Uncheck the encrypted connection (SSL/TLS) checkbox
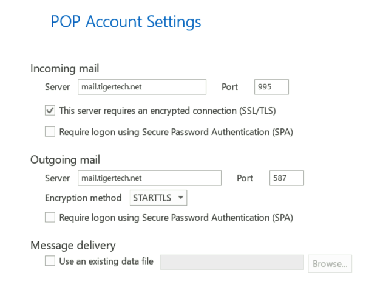The height and width of the screenshot is (284, 383). (x=50, y=111)
